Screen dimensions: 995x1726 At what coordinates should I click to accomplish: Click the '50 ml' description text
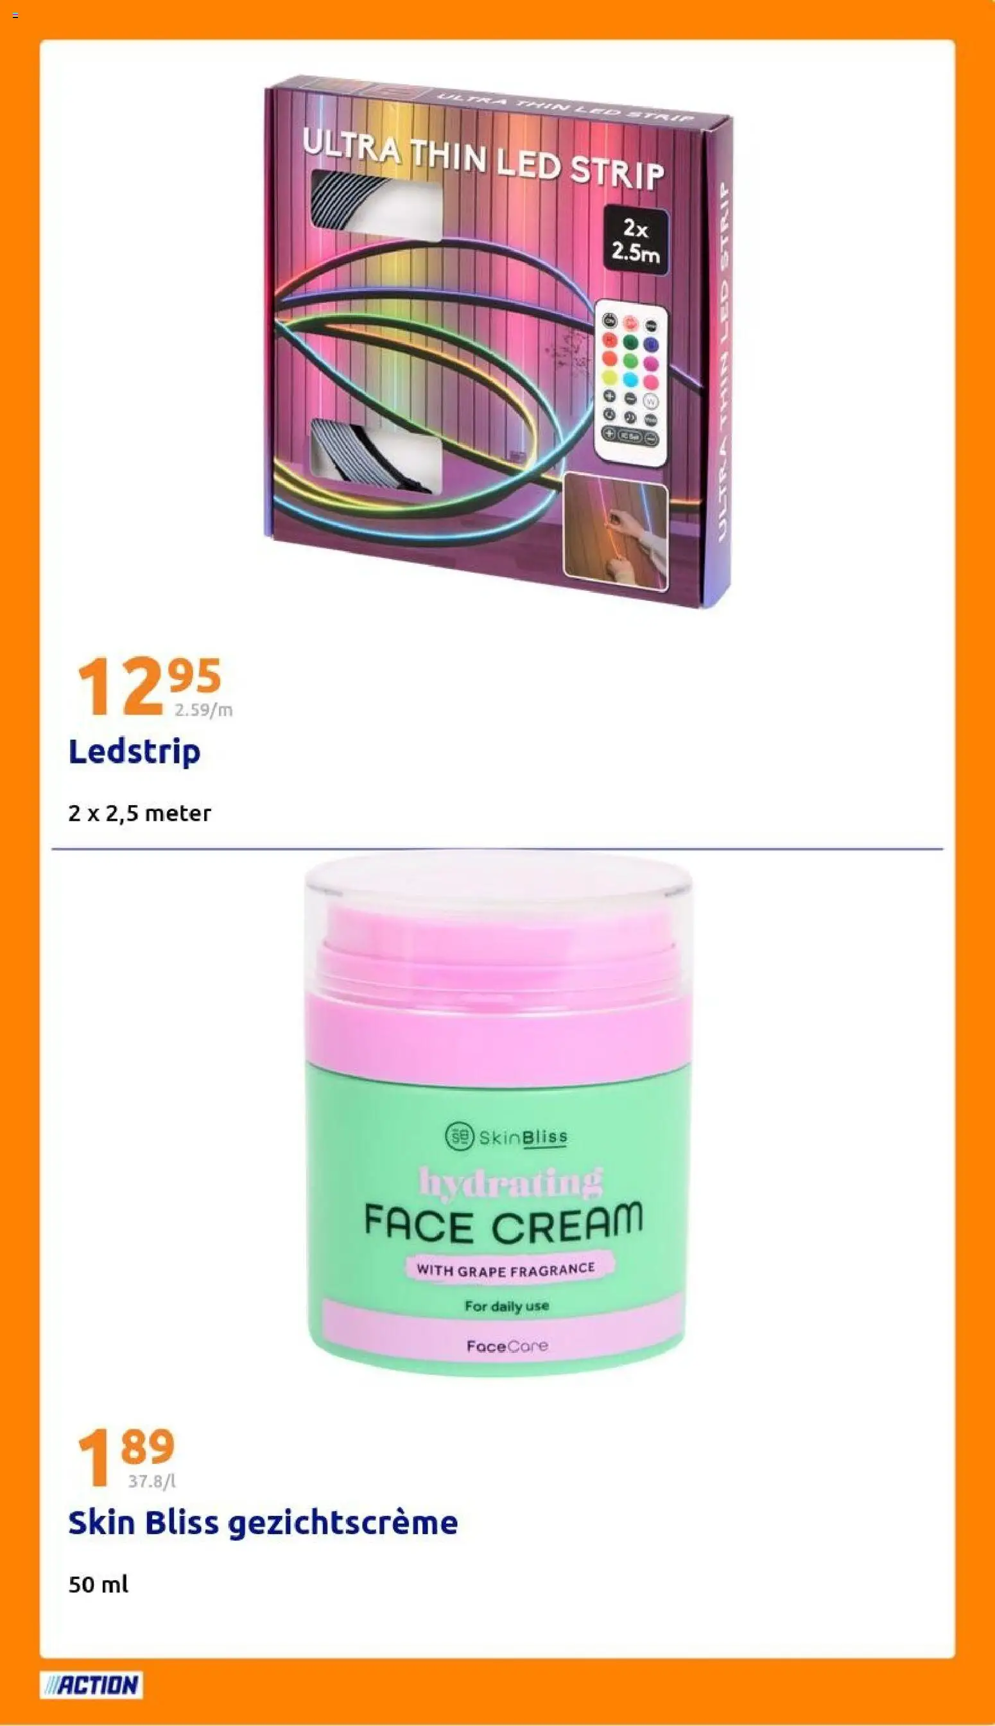click(98, 1585)
